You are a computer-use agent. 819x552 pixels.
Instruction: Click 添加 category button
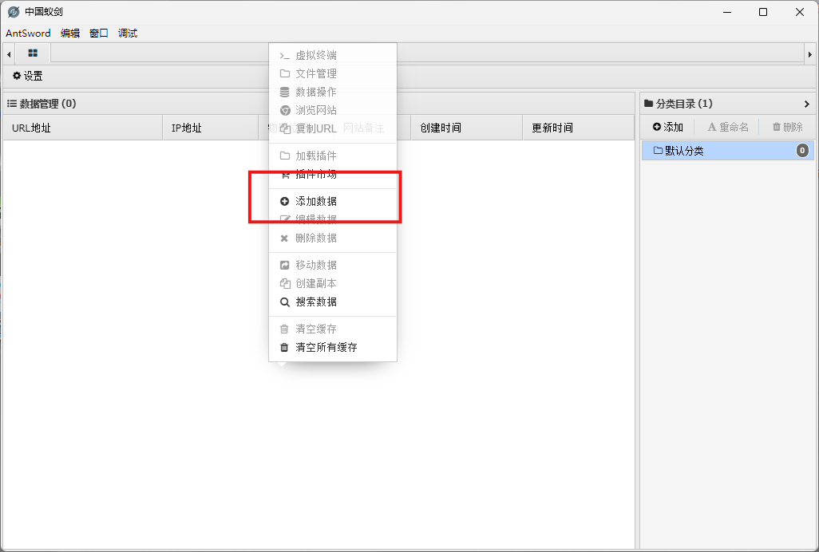[x=668, y=127]
